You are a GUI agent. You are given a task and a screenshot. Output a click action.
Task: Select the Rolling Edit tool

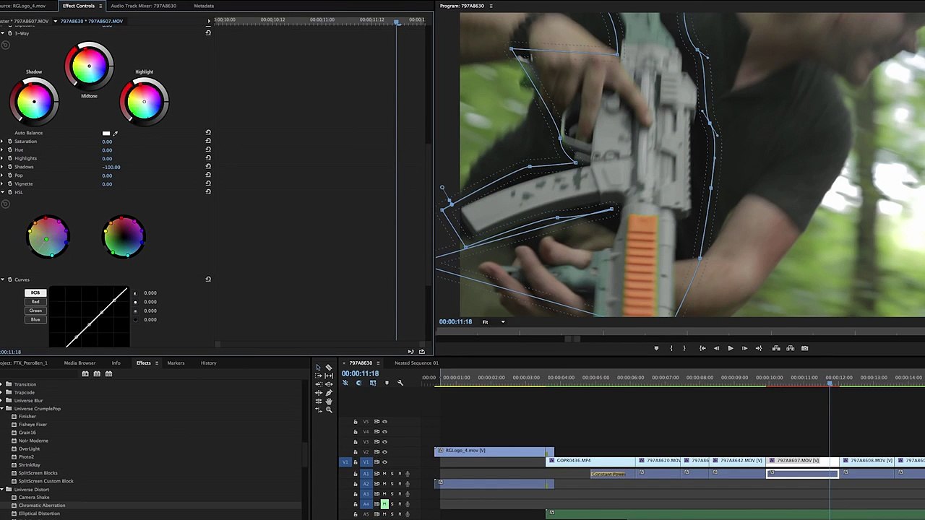[319, 402]
